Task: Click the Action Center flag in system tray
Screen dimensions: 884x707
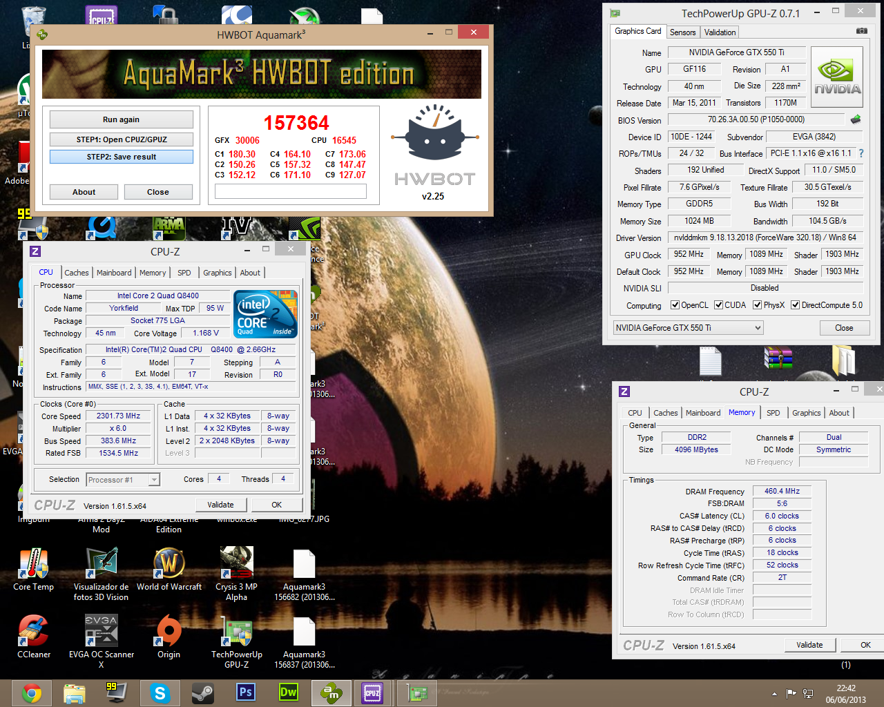Action: pos(791,693)
